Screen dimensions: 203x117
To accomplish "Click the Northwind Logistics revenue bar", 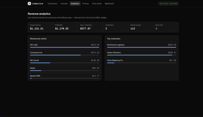I will click(x=142, y=47).
